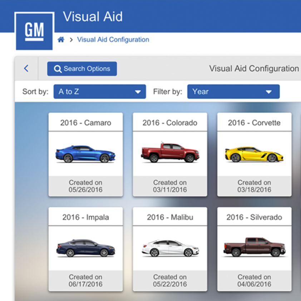Open the Sort by A to Z dropdown
301x301 pixels.
(x=100, y=92)
